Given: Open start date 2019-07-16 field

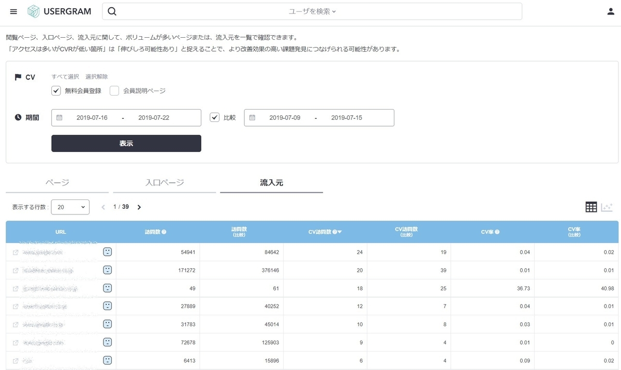Looking at the screenshot, I should pyautogui.click(x=92, y=118).
